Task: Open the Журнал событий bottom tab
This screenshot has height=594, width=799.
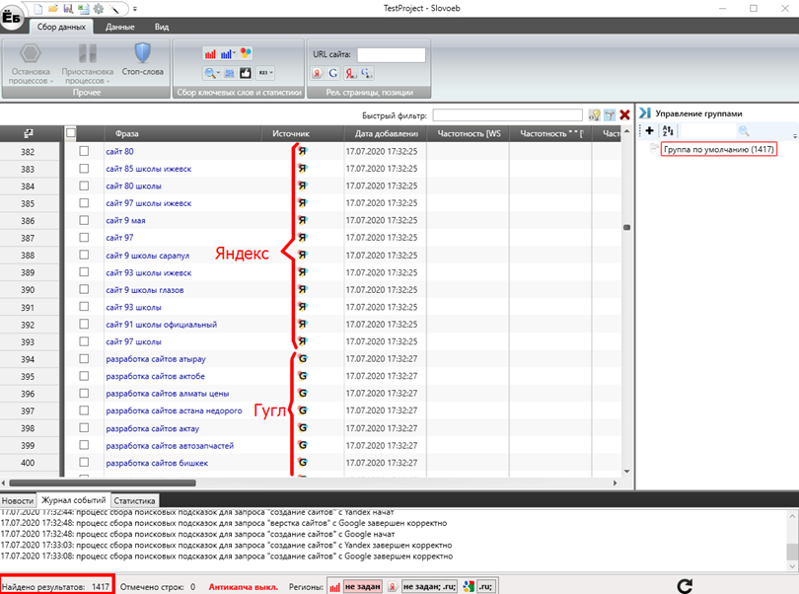Action: tap(74, 500)
